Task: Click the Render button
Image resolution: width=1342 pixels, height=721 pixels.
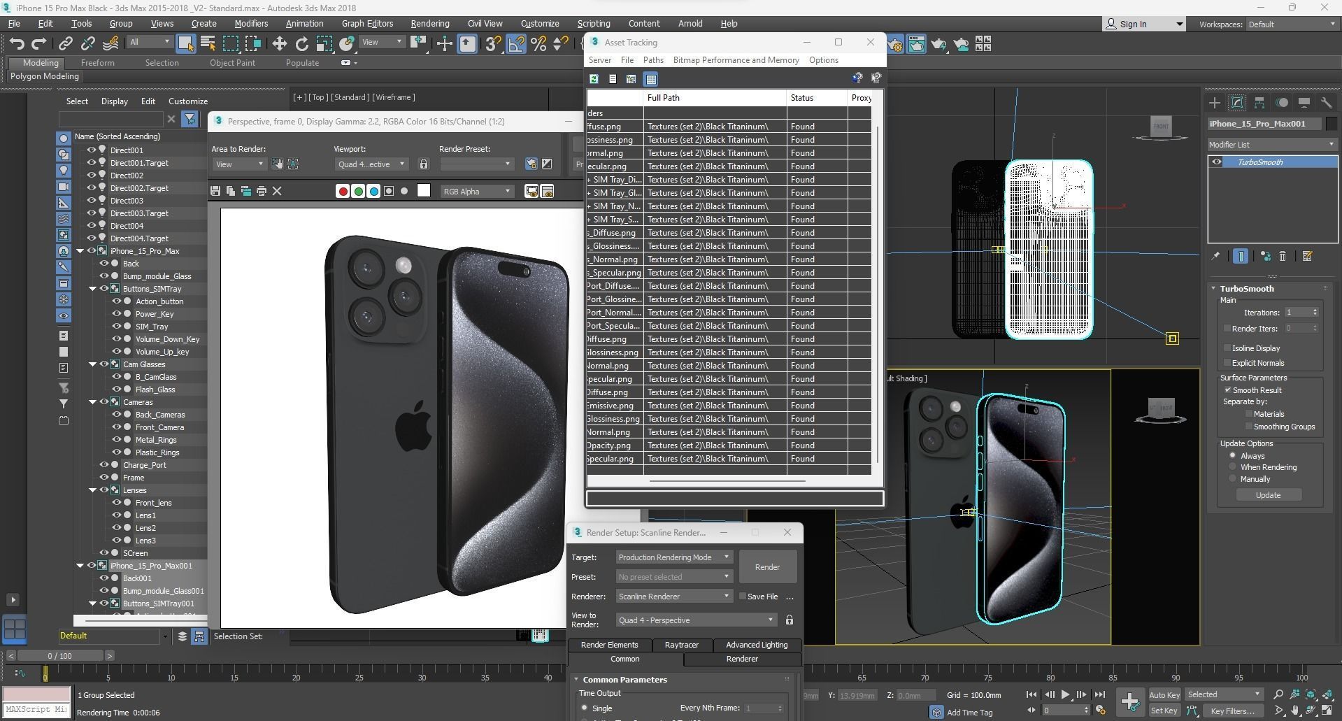Action: click(x=767, y=567)
